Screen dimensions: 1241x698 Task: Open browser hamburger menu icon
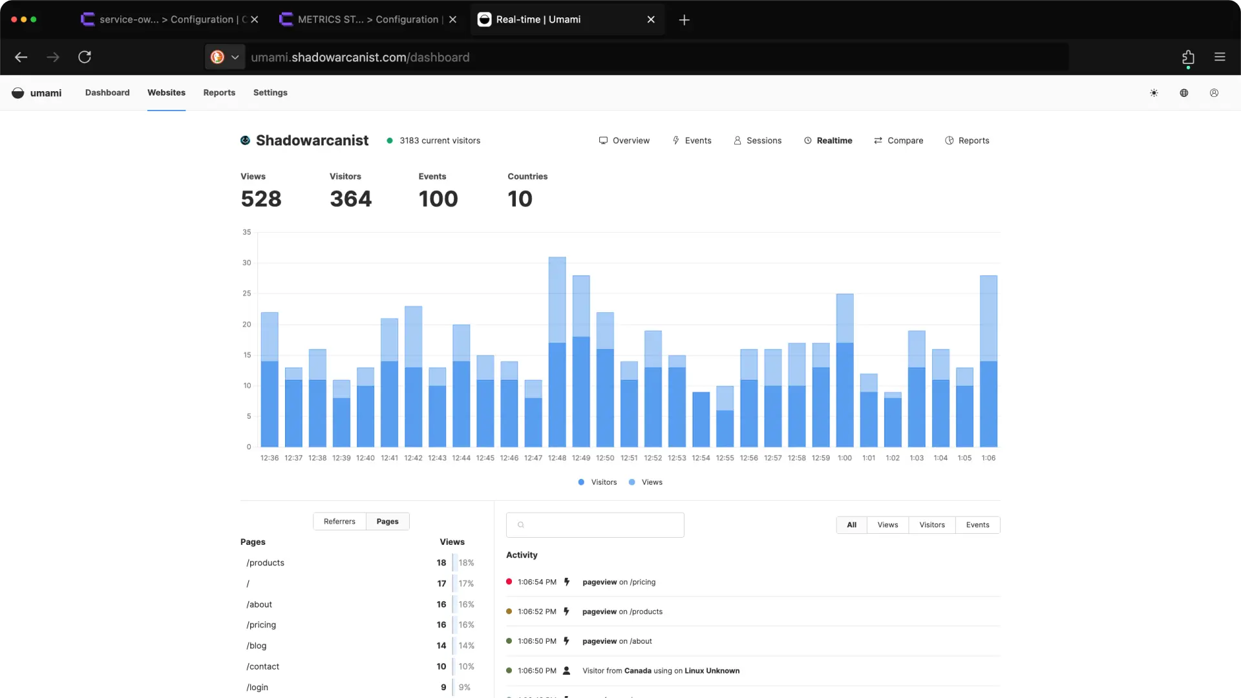pyautogui.click(x=1220, y=57)
